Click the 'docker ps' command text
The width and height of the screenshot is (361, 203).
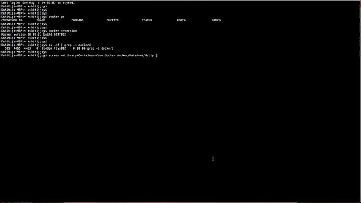click(56, 17)
